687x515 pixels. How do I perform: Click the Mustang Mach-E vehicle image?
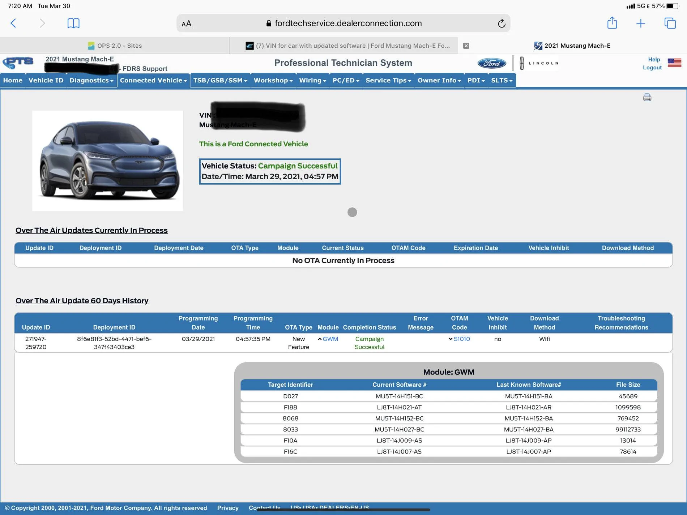[x=108, y=161]
